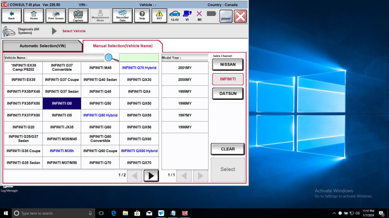Go to Home screen

tap(34, 16)
